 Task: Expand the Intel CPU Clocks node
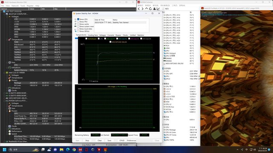pyautogui.click(x=7, y=91)
